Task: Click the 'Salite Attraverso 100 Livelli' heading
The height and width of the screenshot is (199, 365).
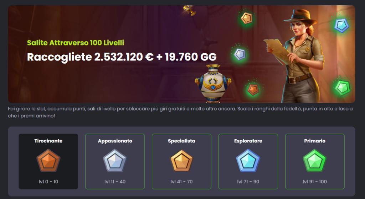Action: pos(76,43)
